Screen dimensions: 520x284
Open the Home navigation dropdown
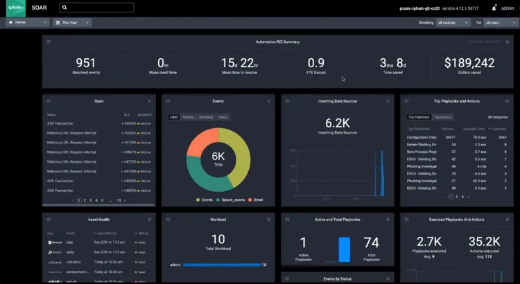[x=26, y=22]
